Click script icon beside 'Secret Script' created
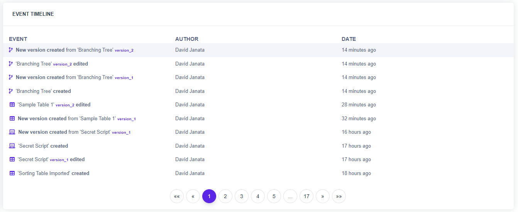Image resolution: width=518 pixels, height=212 pixels. (12, 146)
